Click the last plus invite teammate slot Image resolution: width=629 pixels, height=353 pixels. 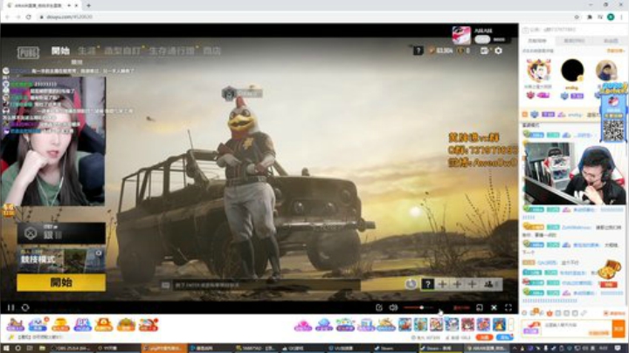[472, 284]
